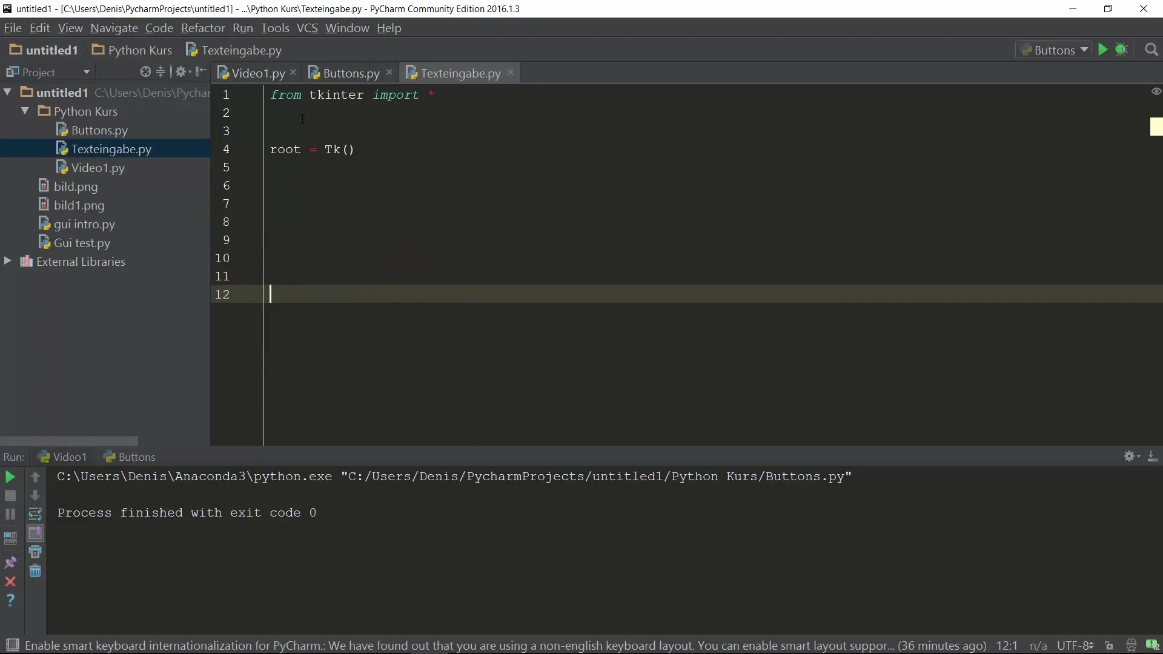Hide the Run tool window

pos(1153,457)
